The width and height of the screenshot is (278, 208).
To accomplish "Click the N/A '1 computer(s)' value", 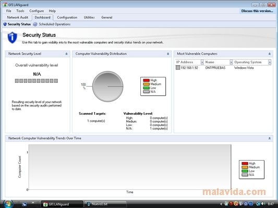I will tap(159, 129).
